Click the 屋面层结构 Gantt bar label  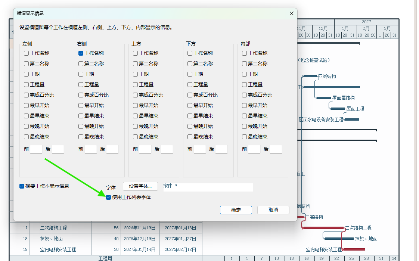[344, 98]
